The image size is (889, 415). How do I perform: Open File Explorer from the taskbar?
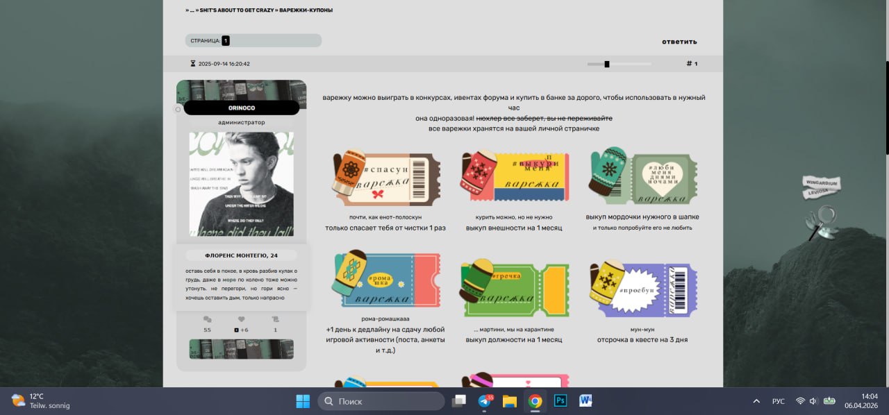point(510,400)
